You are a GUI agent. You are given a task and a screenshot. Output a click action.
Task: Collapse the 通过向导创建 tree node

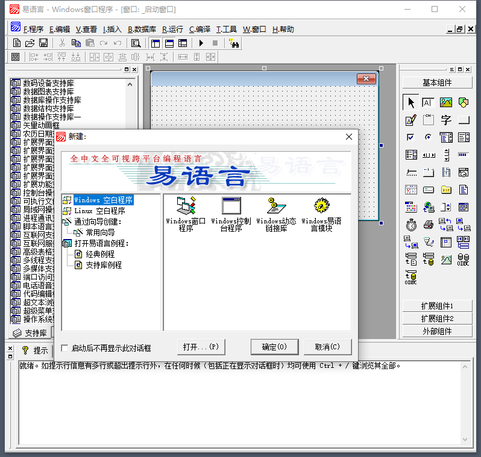coord(98,222)
